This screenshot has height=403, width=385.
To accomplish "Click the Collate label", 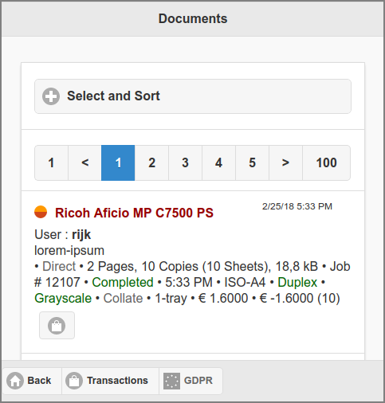I will [123, 298].
